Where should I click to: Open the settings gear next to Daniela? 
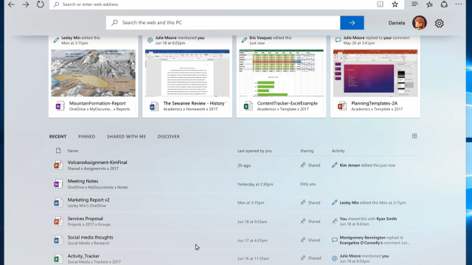point(440,23)
